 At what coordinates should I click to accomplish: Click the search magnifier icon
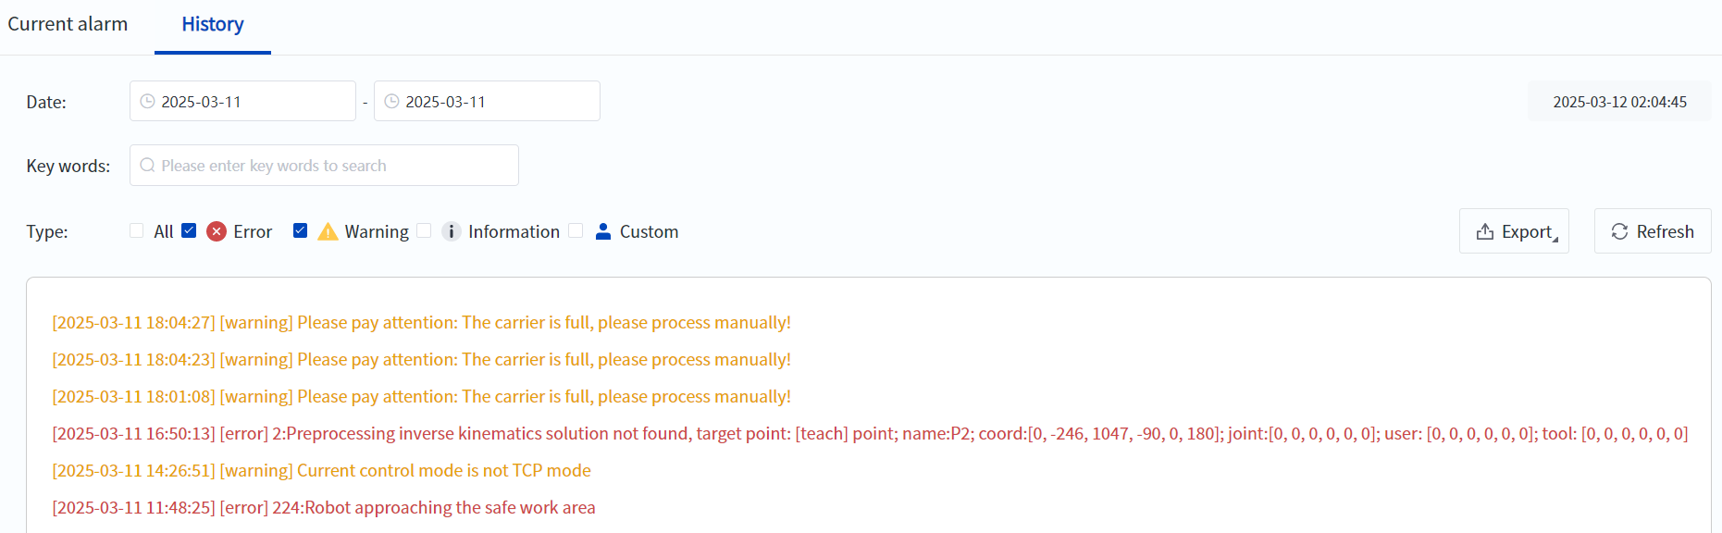click(147, 166)
